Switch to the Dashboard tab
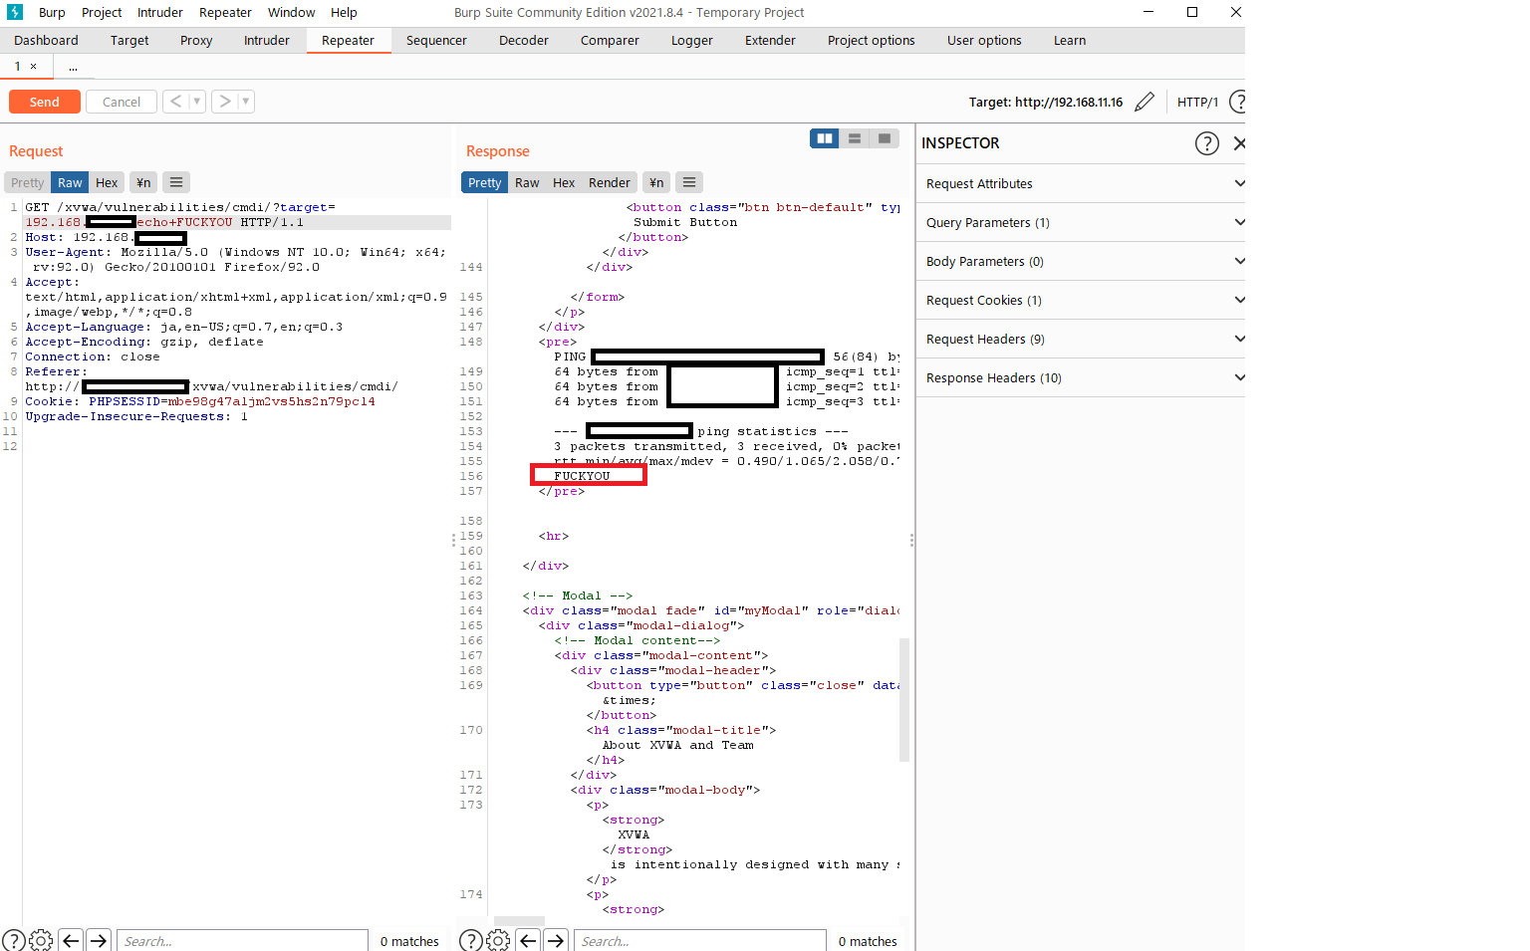The height and width of the screenshot is (951, 1530). [46, 40]
